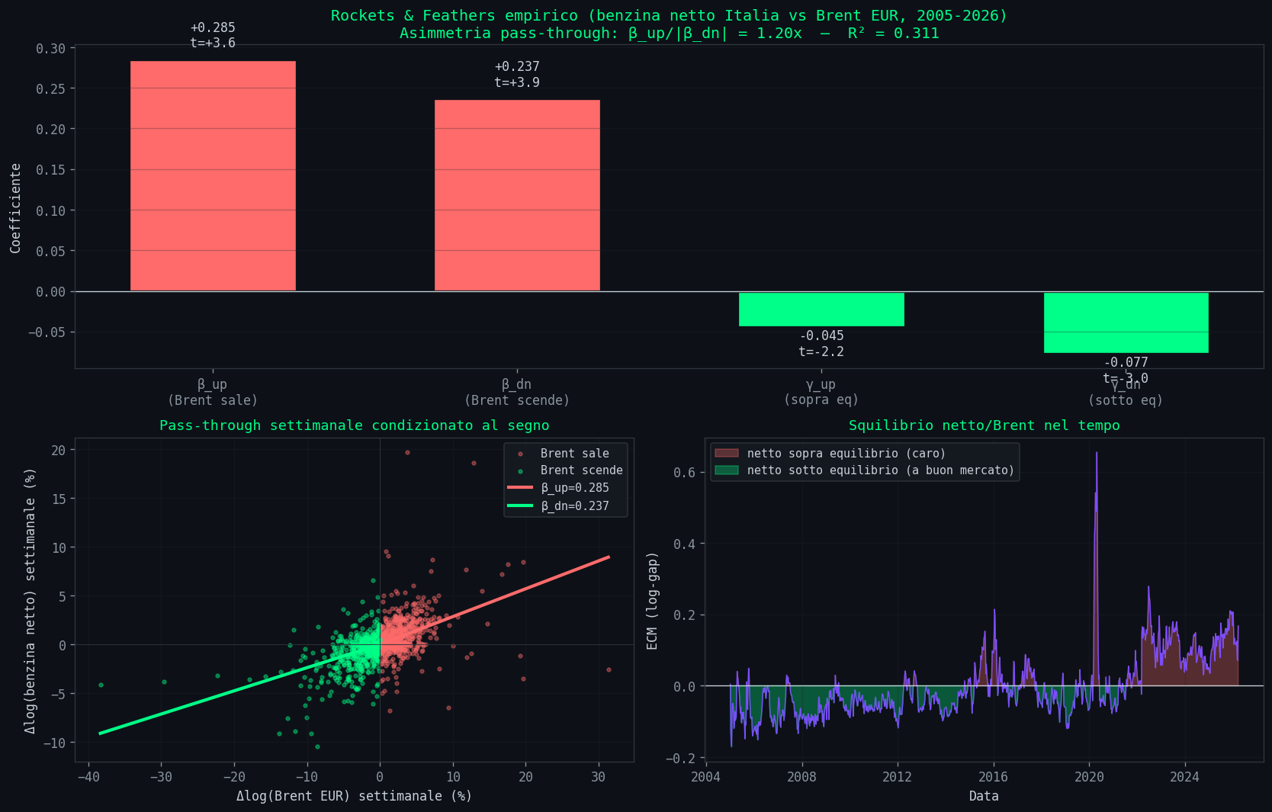Select the 'Δlog(Brent EUR) settimanale (%)' axis label
The image size is (1272, 812).
tap(354, 796)
